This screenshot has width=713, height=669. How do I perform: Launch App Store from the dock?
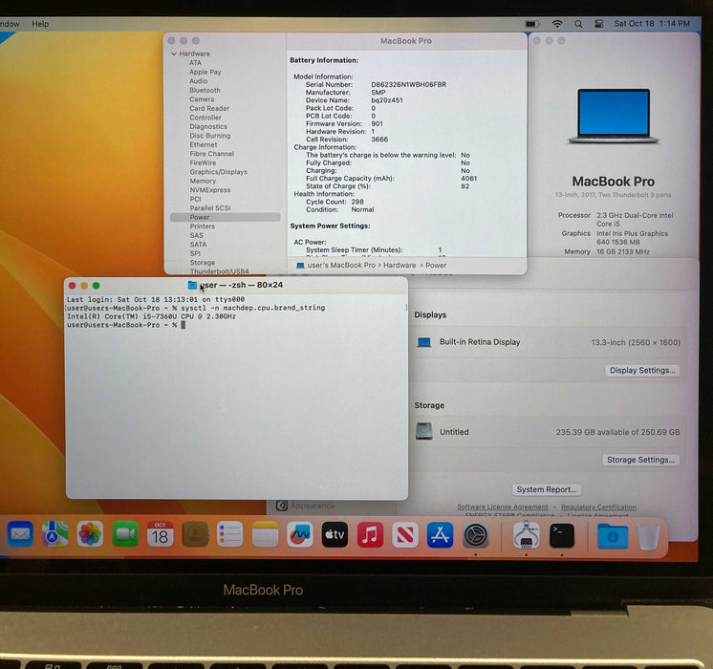point(440,534)
